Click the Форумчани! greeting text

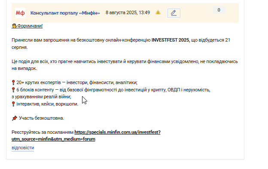coord(30,26)
